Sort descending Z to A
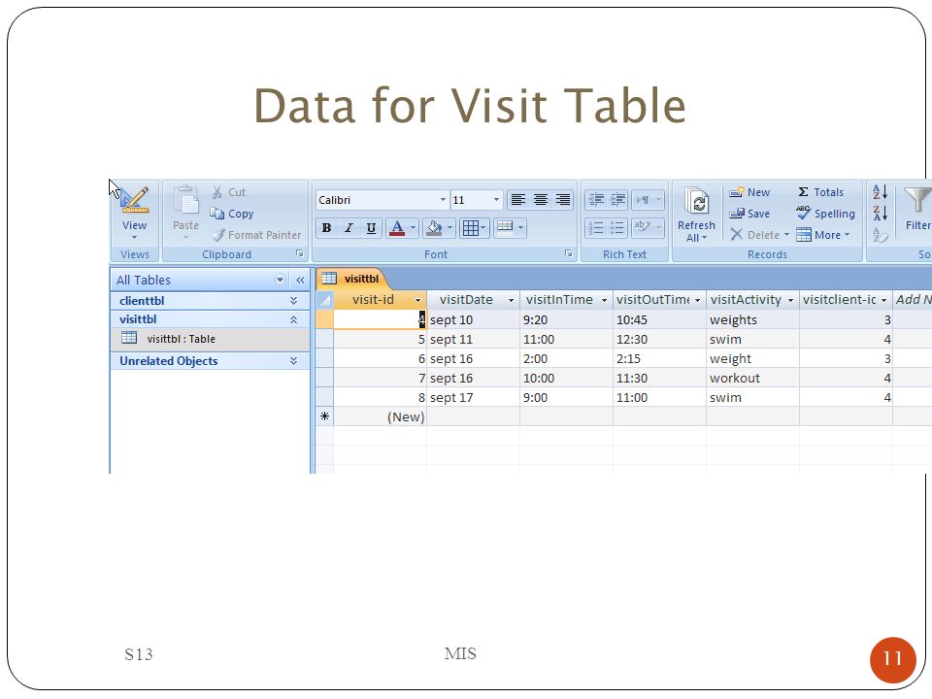Image resolution: width=932 pixels, height=699 pixels. 880,213
